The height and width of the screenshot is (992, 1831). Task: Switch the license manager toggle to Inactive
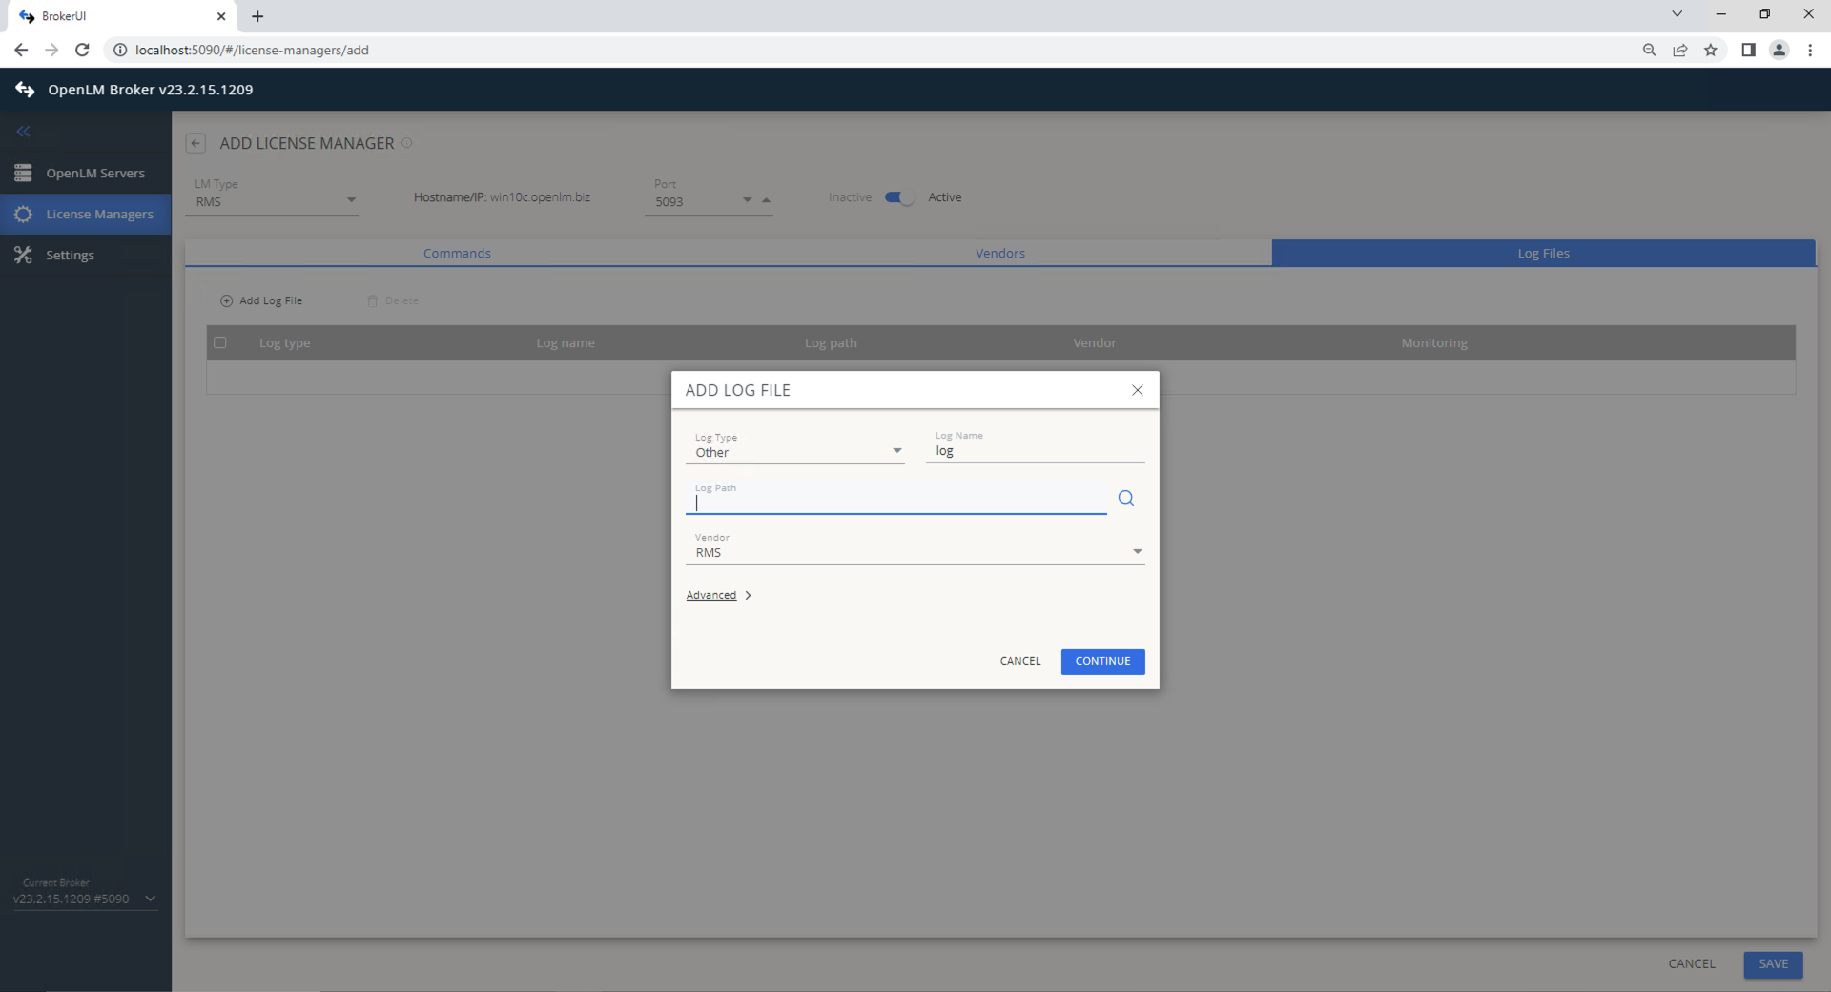[897, 197]
